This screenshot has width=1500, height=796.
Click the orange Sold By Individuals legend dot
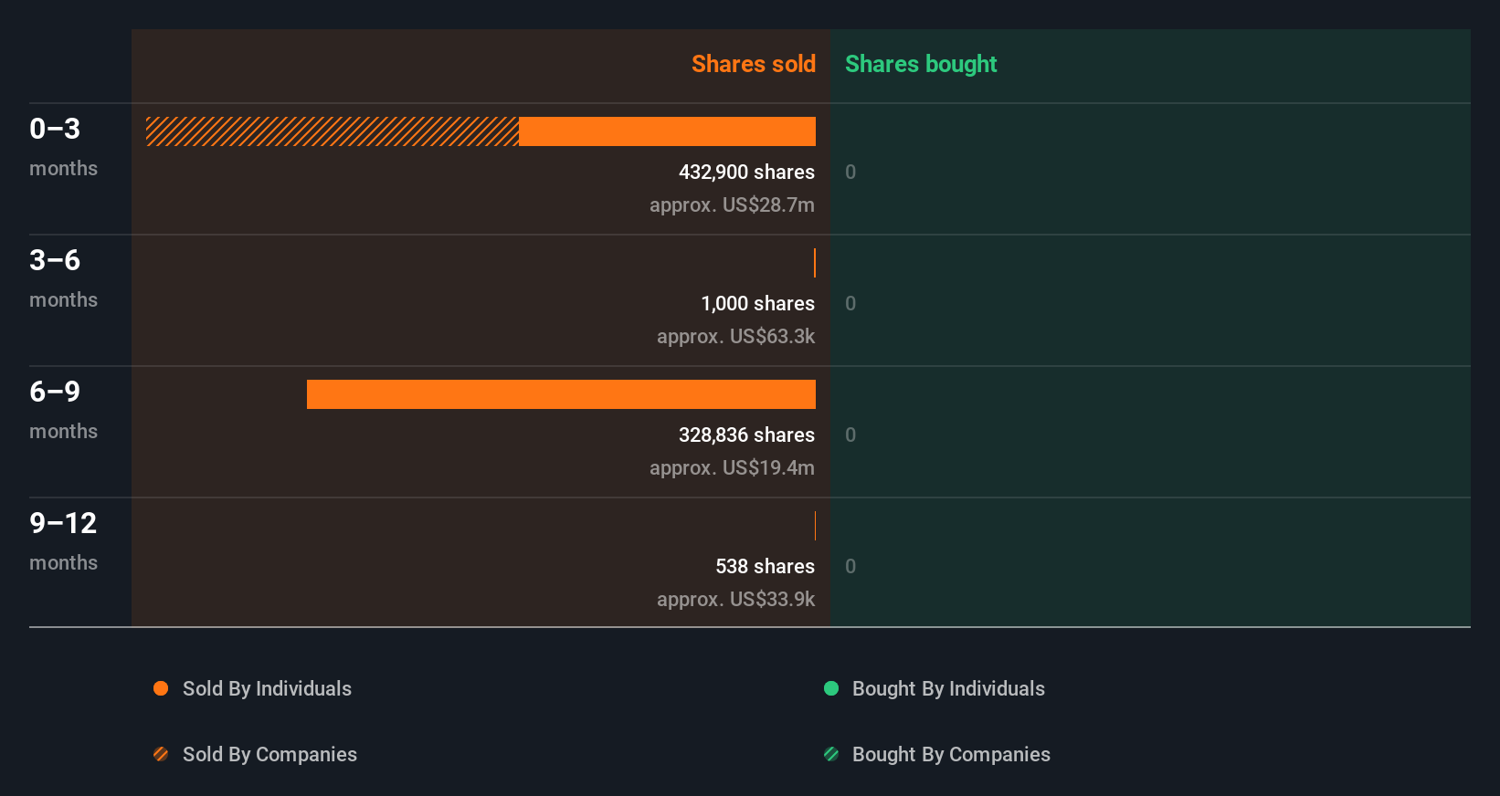point(161,688)
